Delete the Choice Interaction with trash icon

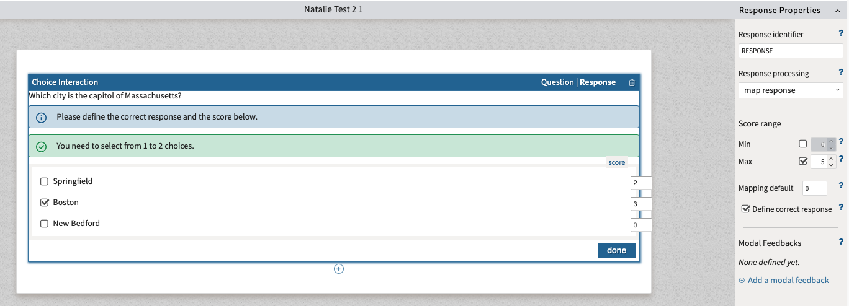coord(632,82)
